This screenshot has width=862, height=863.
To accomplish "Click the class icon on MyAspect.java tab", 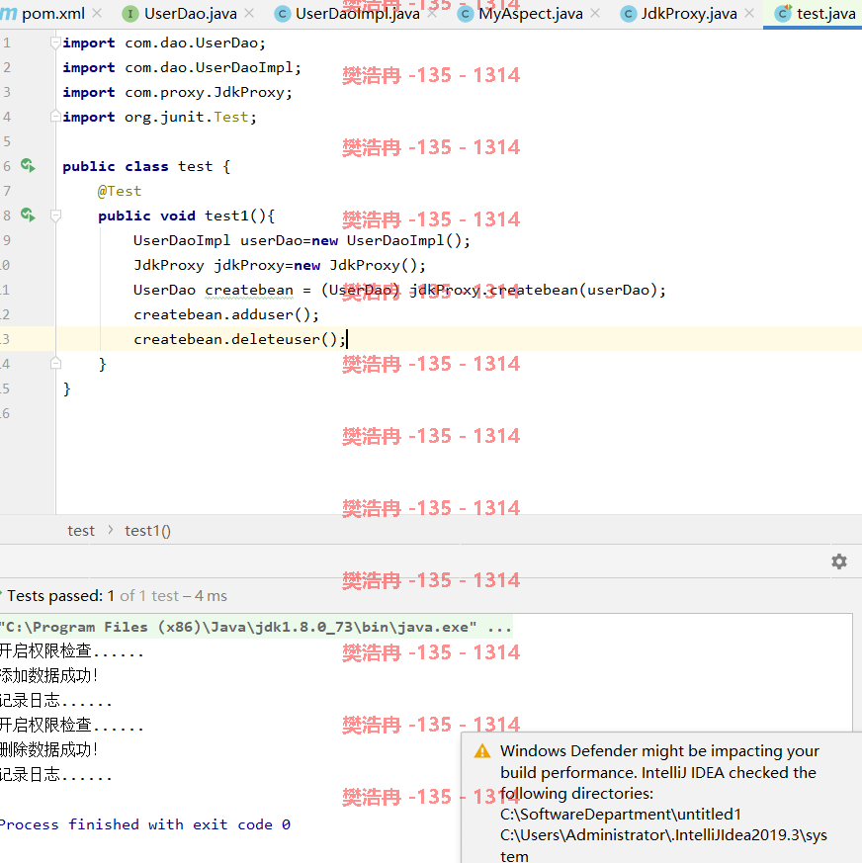I will click(466, 14).
